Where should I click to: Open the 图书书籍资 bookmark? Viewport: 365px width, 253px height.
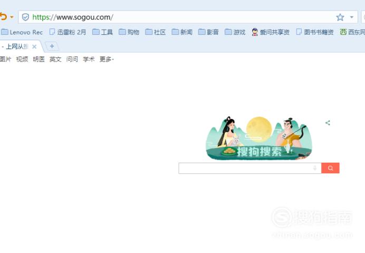(315, 32)
